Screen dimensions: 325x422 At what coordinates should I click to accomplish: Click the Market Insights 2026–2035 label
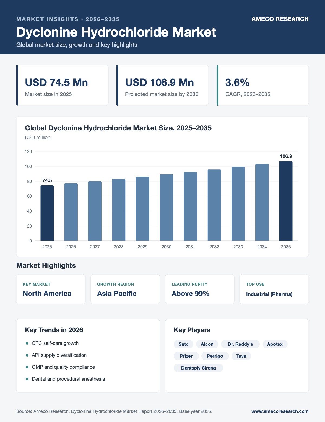pyautogui.click(x=68, y=19)
